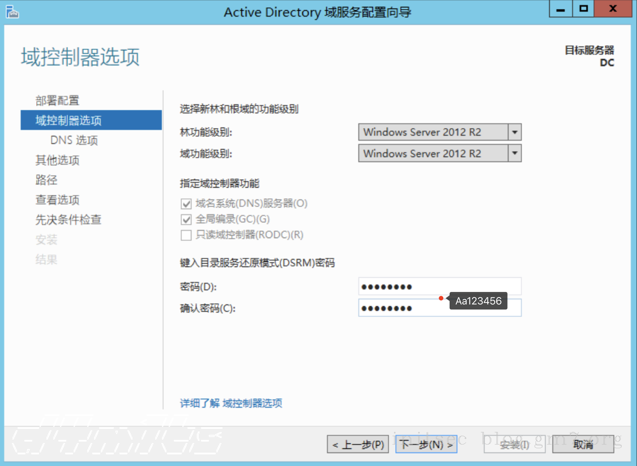
Task: Open the 详细了解 域控制器选项 link
Action: [231, 403]
